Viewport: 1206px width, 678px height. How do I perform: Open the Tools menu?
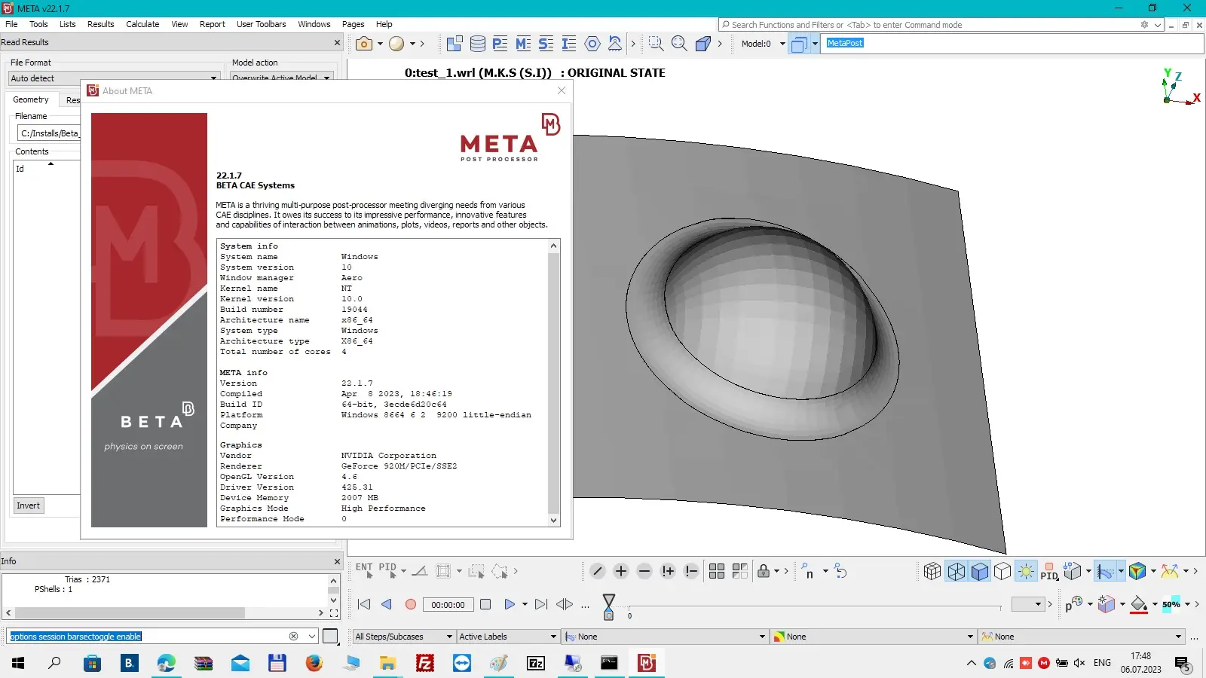(x=38, y=24)
